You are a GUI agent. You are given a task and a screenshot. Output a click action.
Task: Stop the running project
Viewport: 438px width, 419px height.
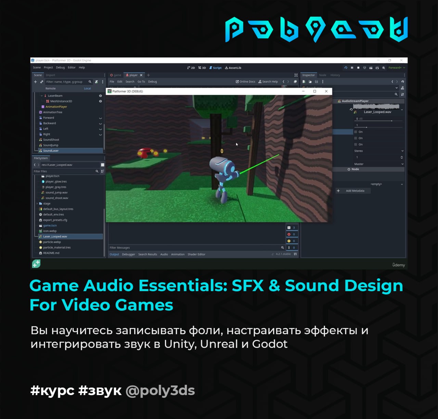(358, 68)
